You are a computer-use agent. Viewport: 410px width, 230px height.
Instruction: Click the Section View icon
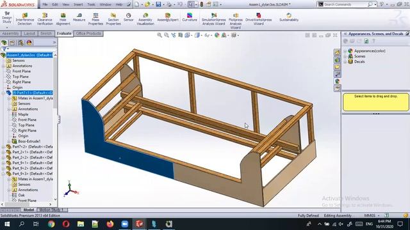coord(181,35)
